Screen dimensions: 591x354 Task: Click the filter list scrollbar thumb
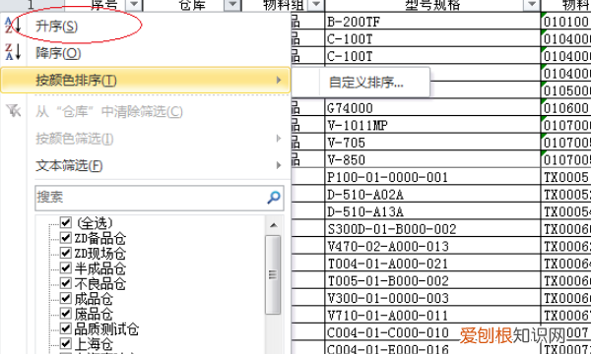click(273, 274)
